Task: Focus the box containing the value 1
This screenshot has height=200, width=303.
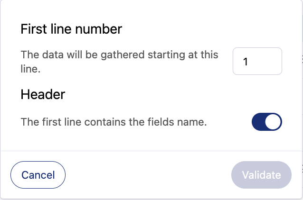Action: 257,62
